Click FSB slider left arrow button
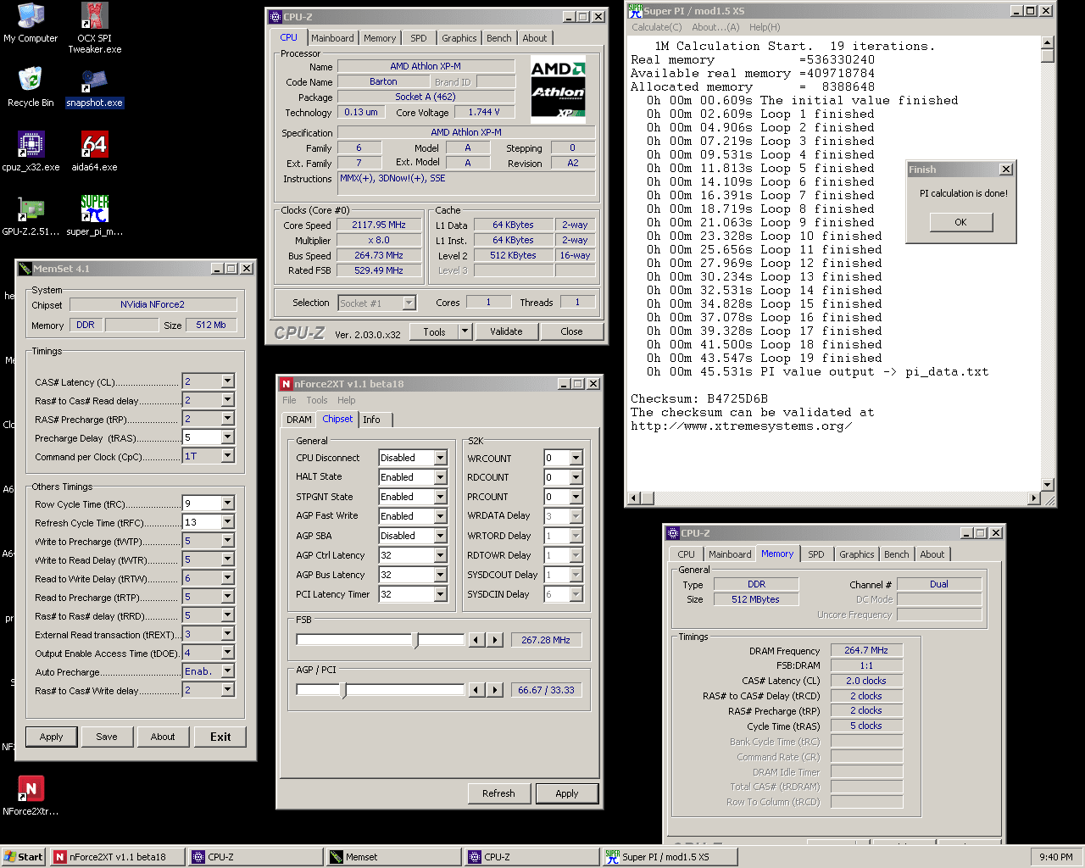This screenshot has height=868, width=1085. [477, 640]
